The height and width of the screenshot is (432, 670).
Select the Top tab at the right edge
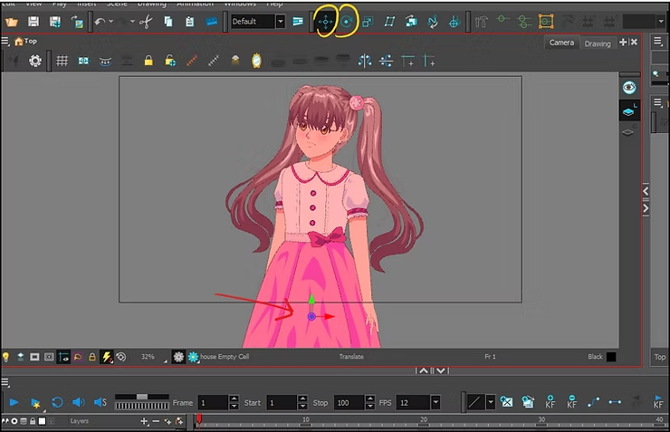coord(660,357)
